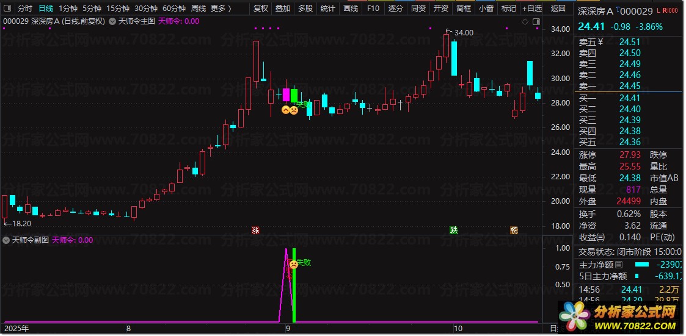Click the 开资 toolbar button
Screen dimensions: 686x336
(x=440, y=8)
